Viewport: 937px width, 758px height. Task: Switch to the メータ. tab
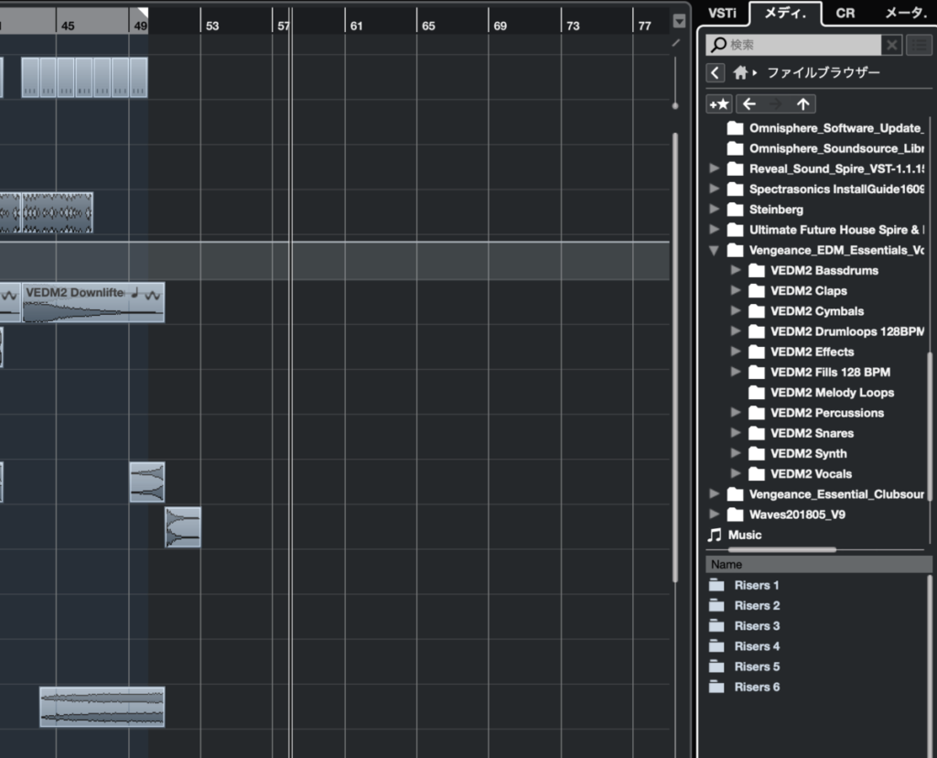coord(905,13)
